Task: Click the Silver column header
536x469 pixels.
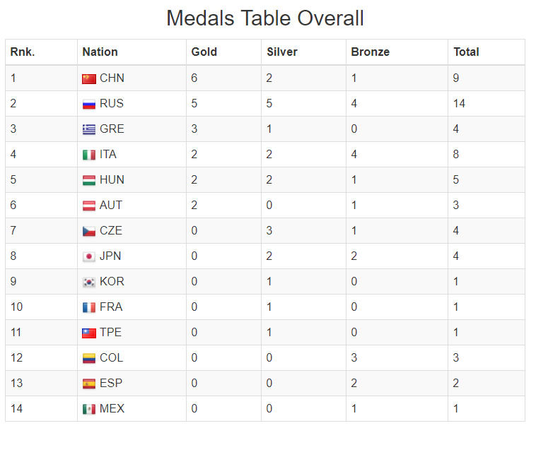Action: [x=282, y=52]
